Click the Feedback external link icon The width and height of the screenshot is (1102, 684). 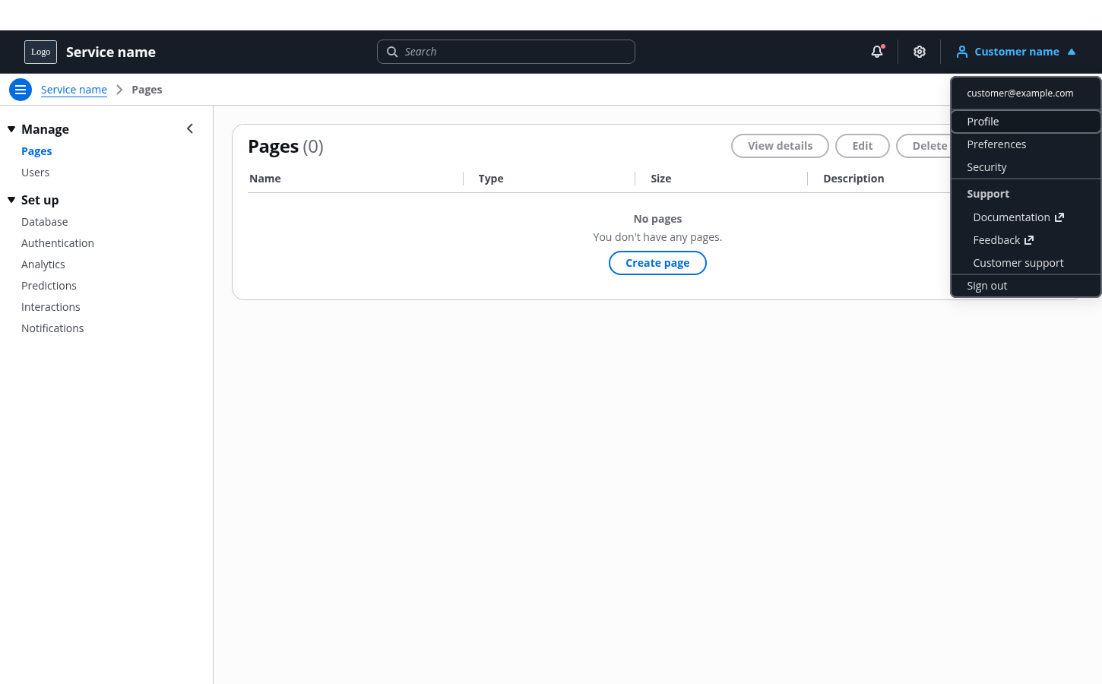(1029, 240)
